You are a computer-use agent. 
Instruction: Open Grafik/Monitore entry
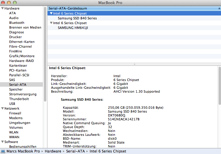22,56
